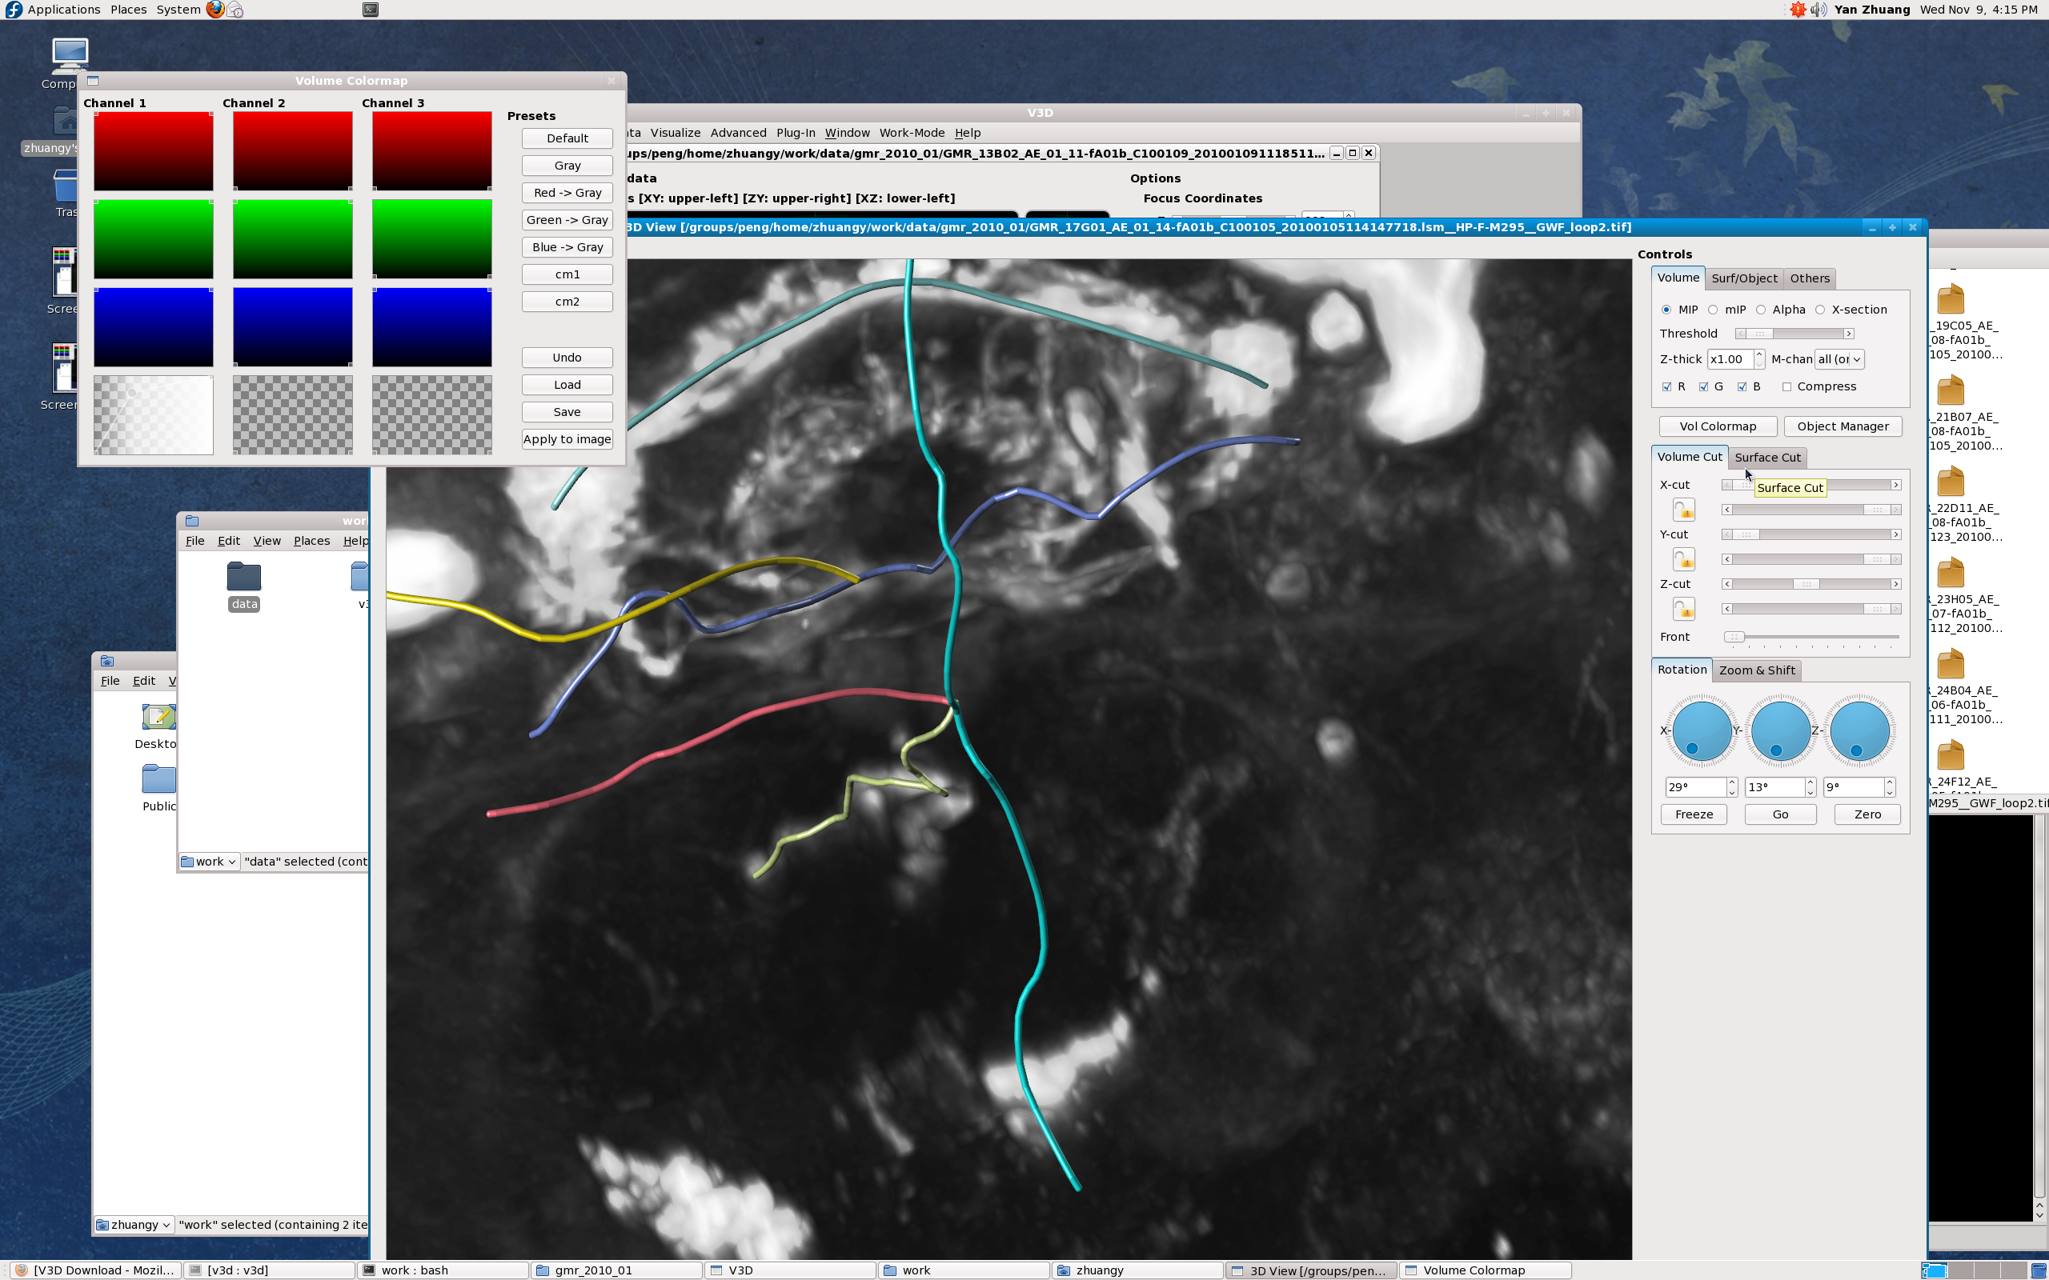This screenshot has width=2049, height=1280.
Task: Switch to the Surf/Object tab
Action: (1743, 278)
